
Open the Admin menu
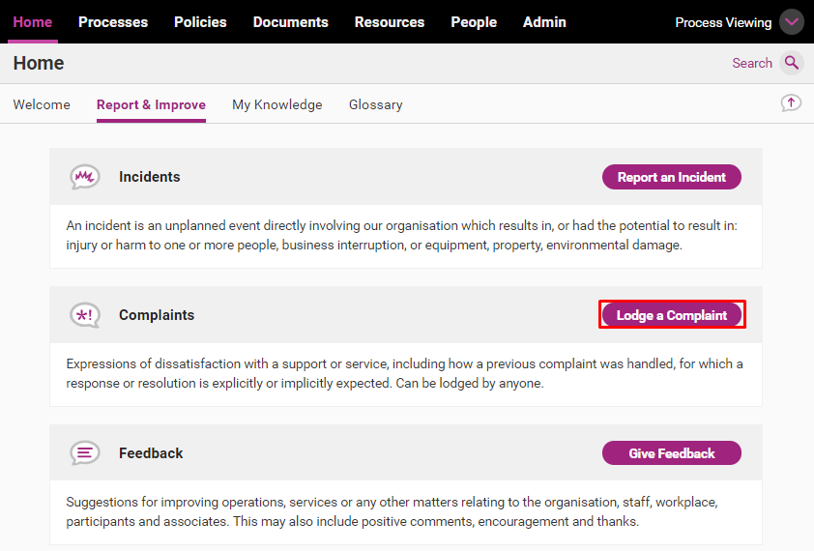[x=544, y=21]
